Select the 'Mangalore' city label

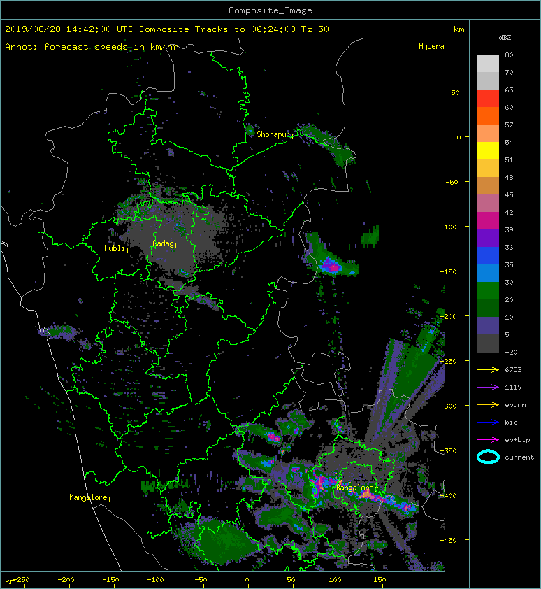pos(88,497)
